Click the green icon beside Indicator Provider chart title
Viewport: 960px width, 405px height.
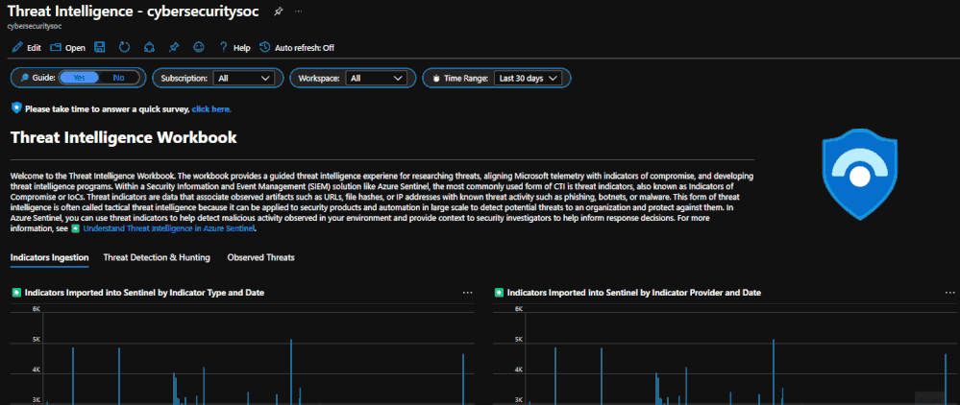tap(499, 293)
